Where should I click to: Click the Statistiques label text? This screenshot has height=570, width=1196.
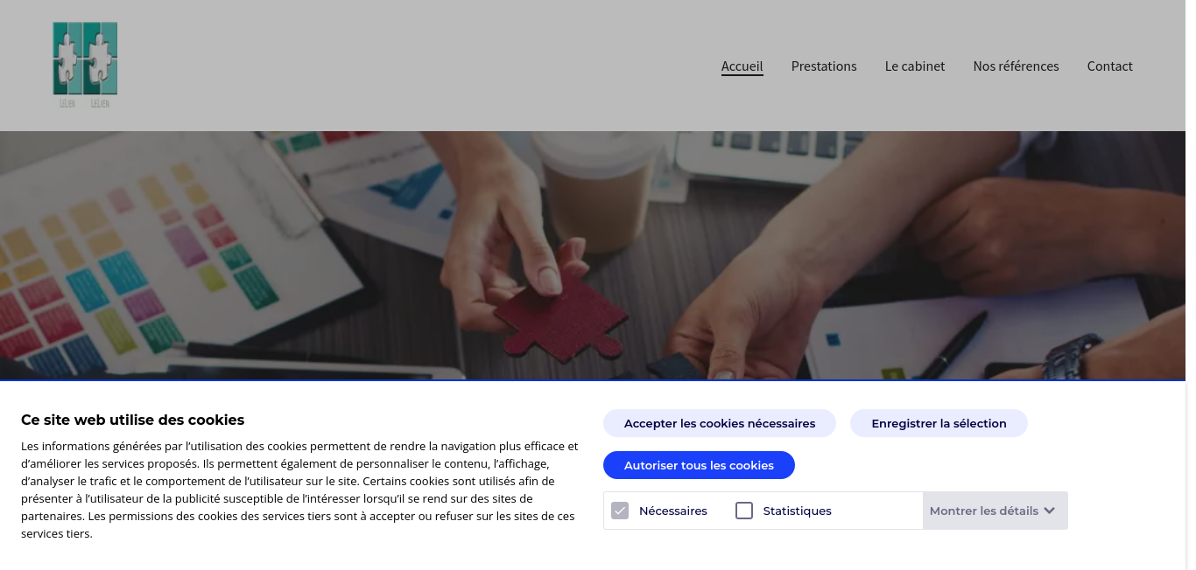(797, 511)
